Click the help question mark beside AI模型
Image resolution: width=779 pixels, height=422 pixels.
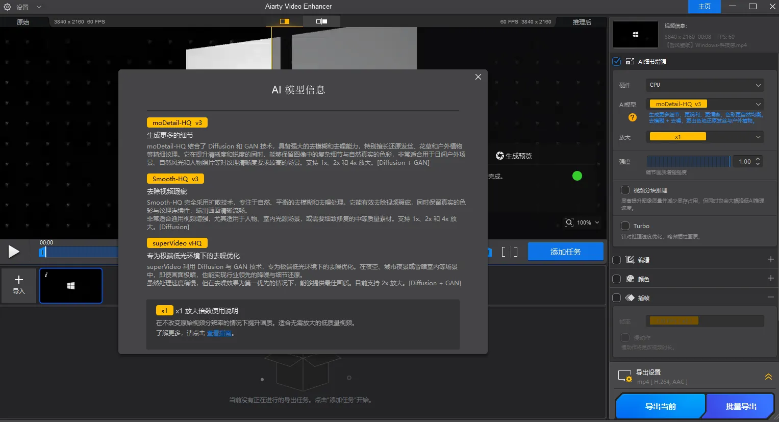[x=633, y=117]
